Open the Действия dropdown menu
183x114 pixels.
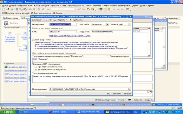37,20
